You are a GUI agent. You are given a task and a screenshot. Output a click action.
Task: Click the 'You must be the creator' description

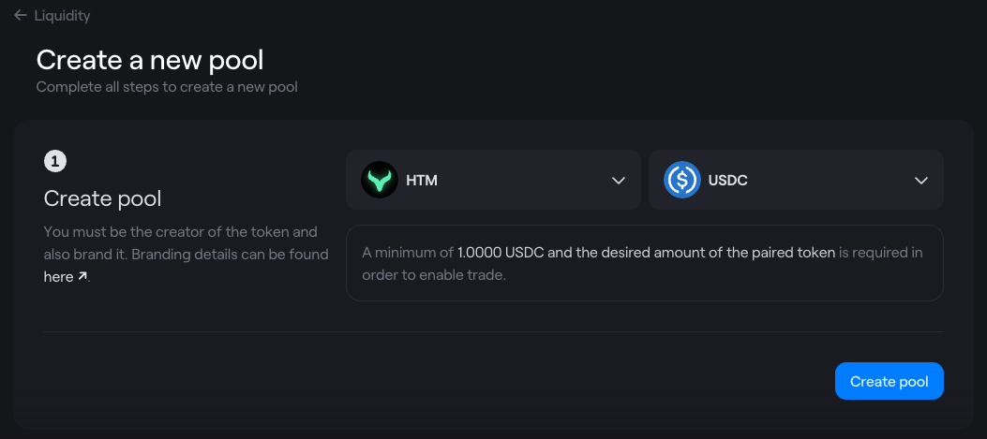pos(187,254)
